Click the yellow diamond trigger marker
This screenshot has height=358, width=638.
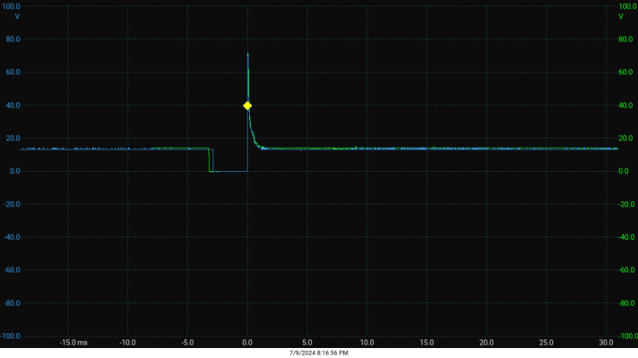[x=247, y=106]
